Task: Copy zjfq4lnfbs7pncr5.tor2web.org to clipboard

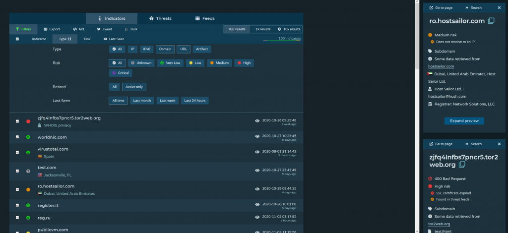Action: (x=462, y=165)
